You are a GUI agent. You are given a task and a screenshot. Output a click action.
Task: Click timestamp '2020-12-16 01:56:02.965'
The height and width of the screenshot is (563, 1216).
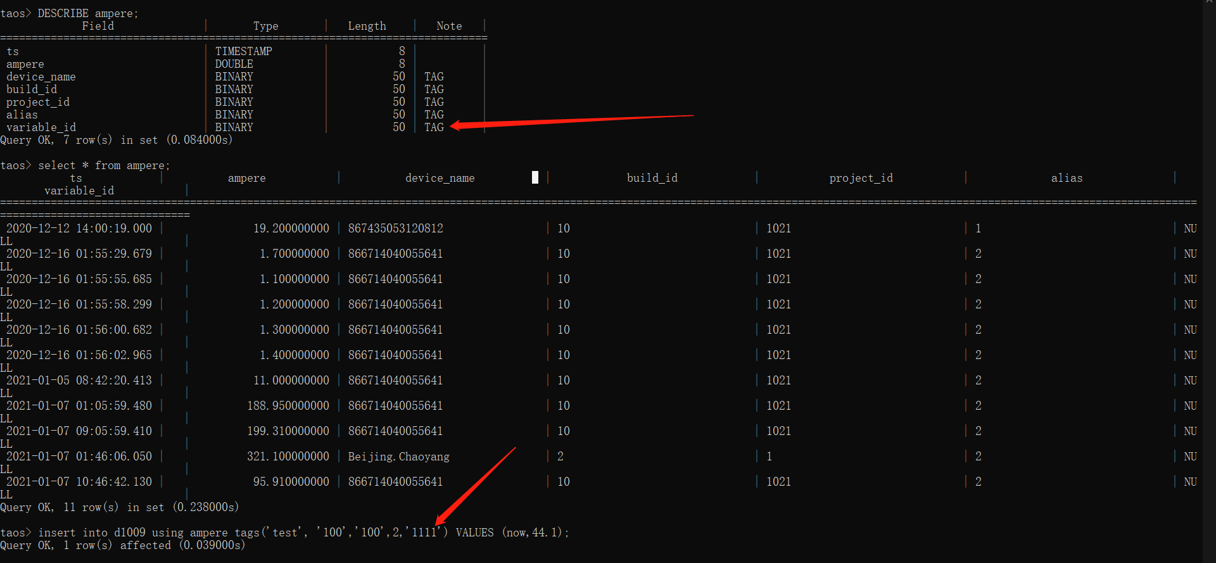79,355
